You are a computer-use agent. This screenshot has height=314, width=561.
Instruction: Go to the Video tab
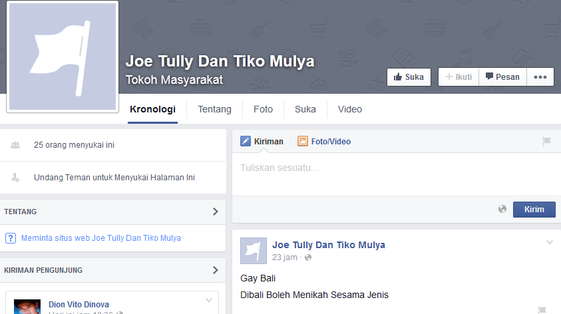[350, 110]
